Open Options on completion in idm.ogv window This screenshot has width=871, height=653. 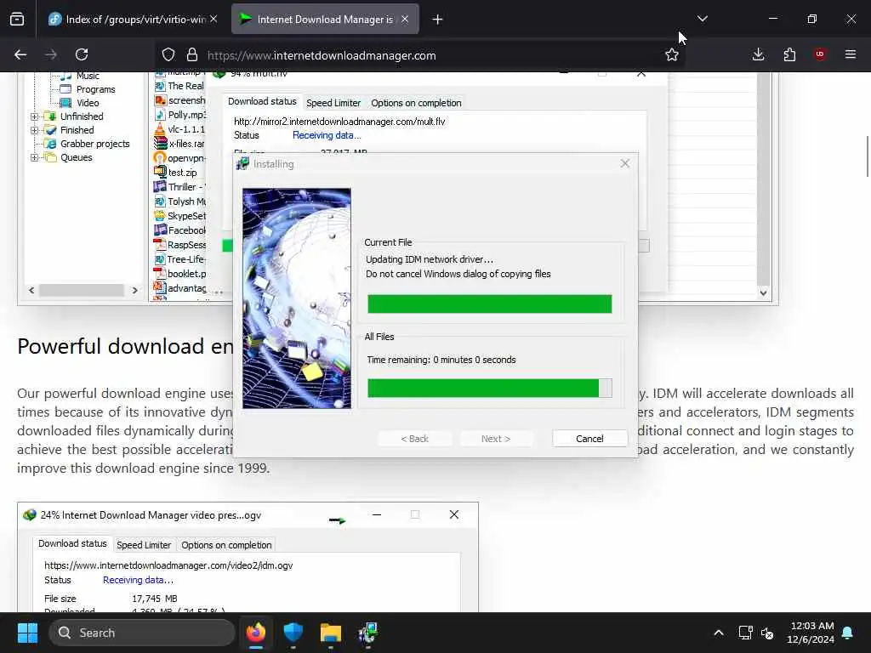coord(226,545)
